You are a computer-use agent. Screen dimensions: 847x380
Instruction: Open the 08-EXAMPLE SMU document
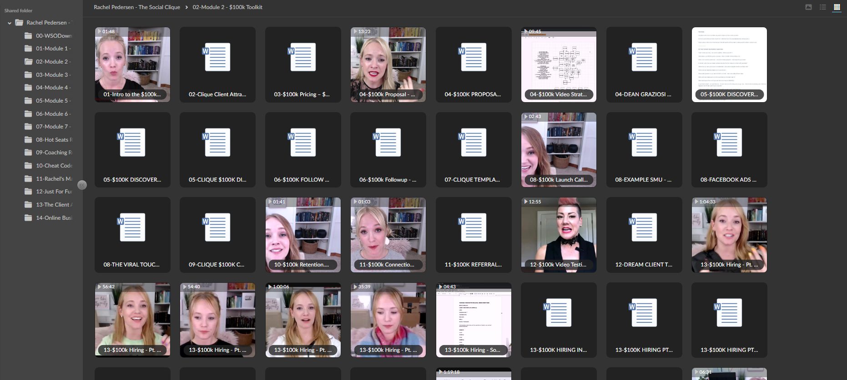click(644, 150)
